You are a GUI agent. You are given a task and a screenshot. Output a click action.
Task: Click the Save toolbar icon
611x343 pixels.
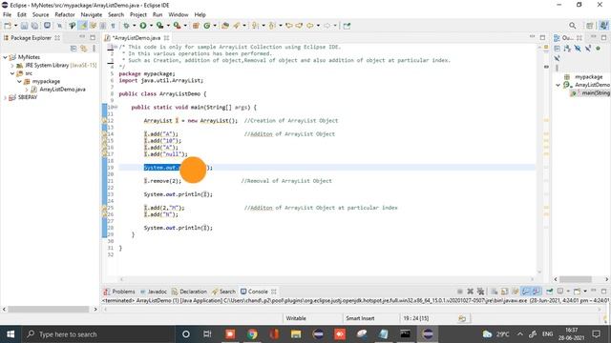pyautogui.click(x=24, y=26)
